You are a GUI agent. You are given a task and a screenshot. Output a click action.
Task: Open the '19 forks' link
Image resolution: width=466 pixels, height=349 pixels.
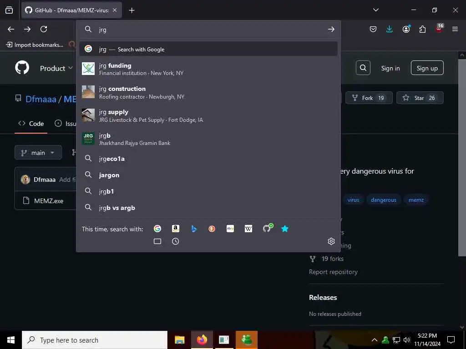point(332,259)
